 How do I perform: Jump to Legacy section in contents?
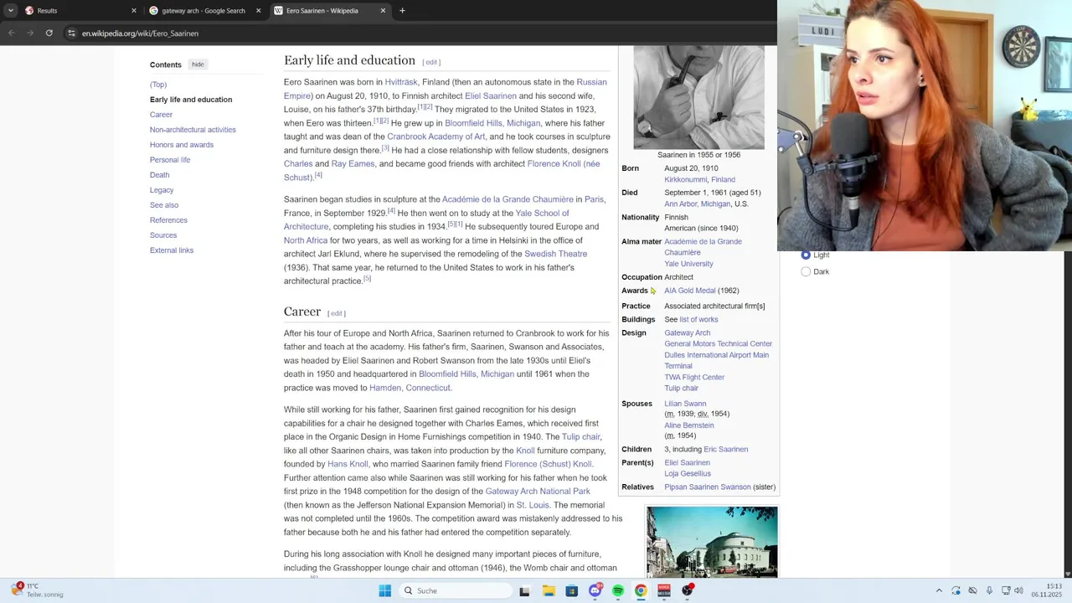pos(162,190)
